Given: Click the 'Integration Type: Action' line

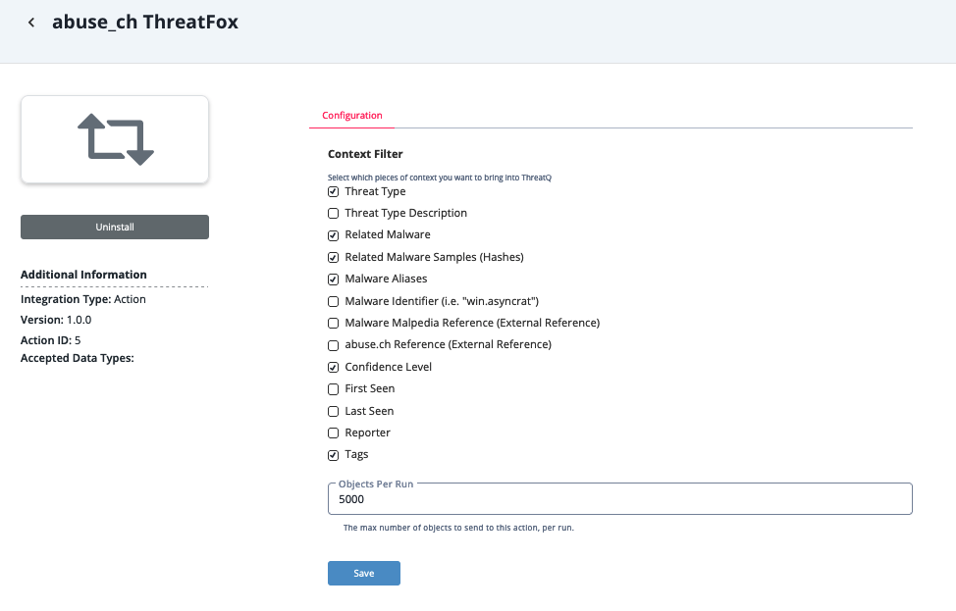Looking at the screenshot, I should [x=83, y=299].
